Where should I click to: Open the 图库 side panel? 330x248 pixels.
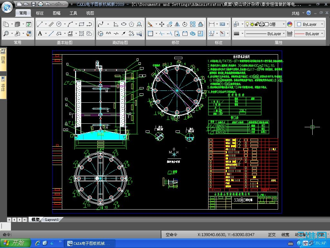click(x=3, y=59)
